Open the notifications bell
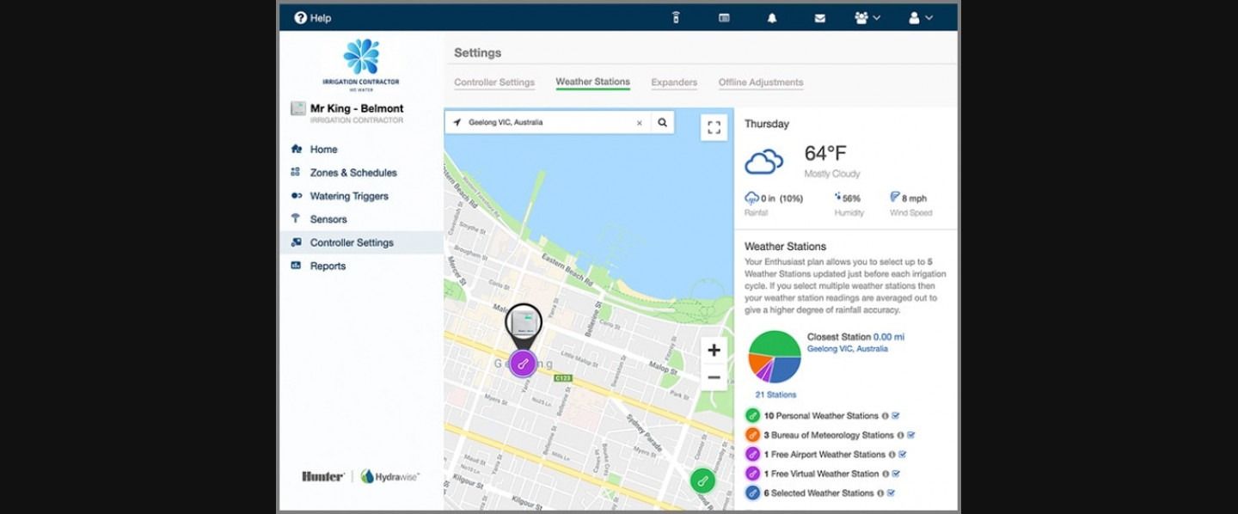 [772, 17]
